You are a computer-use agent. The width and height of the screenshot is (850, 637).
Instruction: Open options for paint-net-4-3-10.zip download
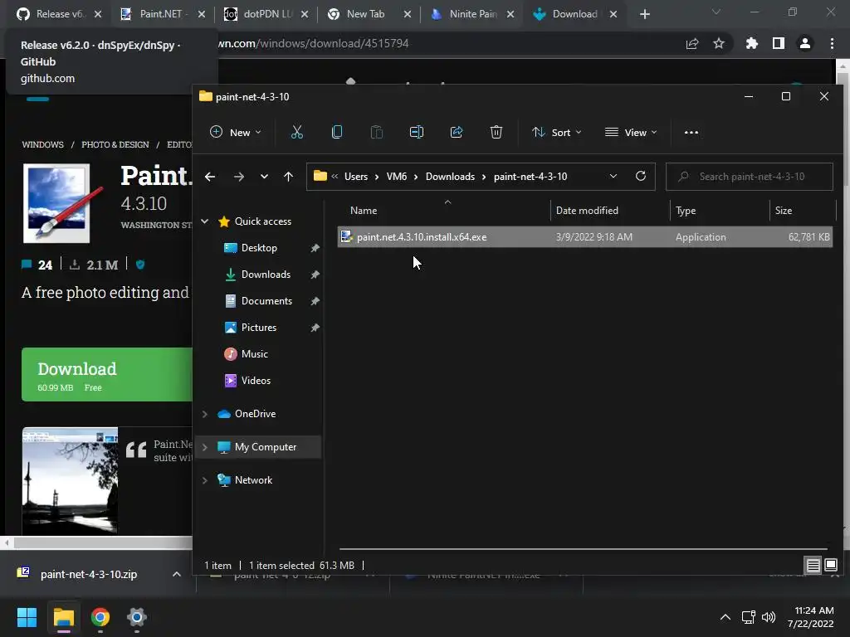click(177, 574)
